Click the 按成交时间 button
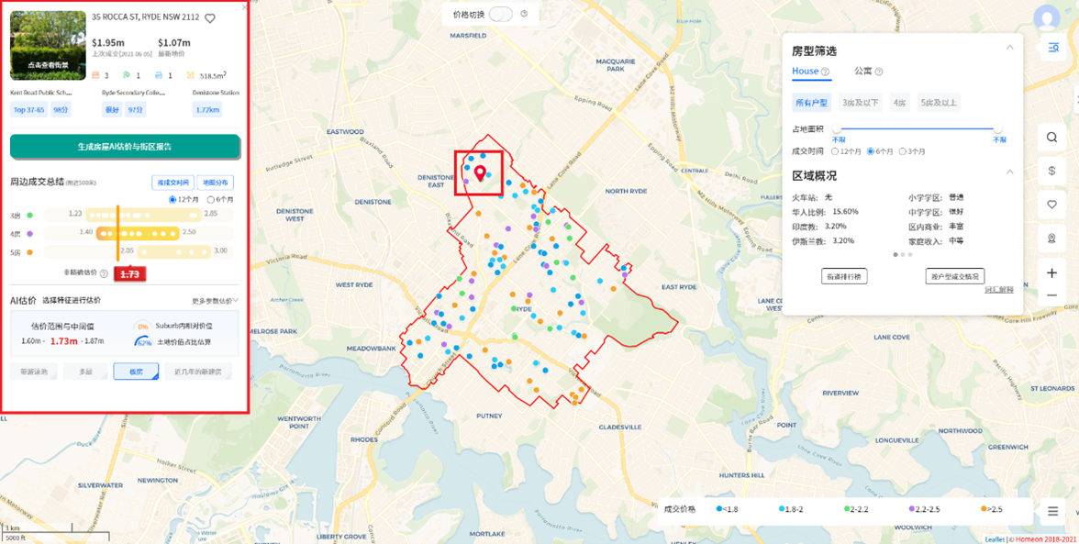Screen dimensions: 1079x544 coord(172,183)
